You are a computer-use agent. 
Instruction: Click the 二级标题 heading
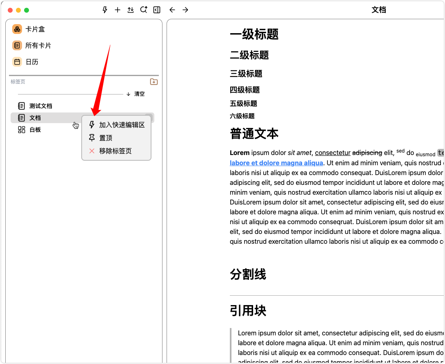(x=249, y=55)
